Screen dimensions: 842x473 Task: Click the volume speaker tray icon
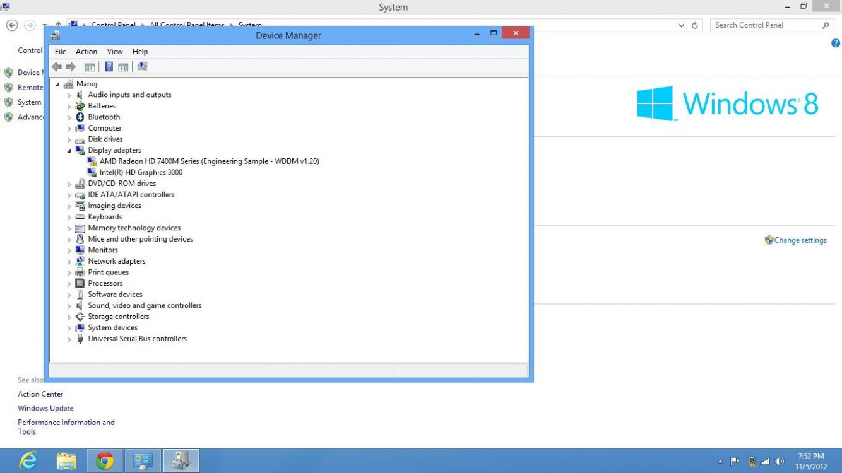pyautogui.click(x=780, y=462)
